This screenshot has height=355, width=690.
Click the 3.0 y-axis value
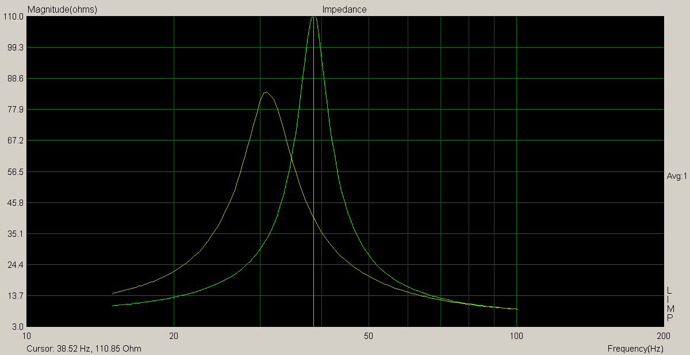(x=17, y=327)
